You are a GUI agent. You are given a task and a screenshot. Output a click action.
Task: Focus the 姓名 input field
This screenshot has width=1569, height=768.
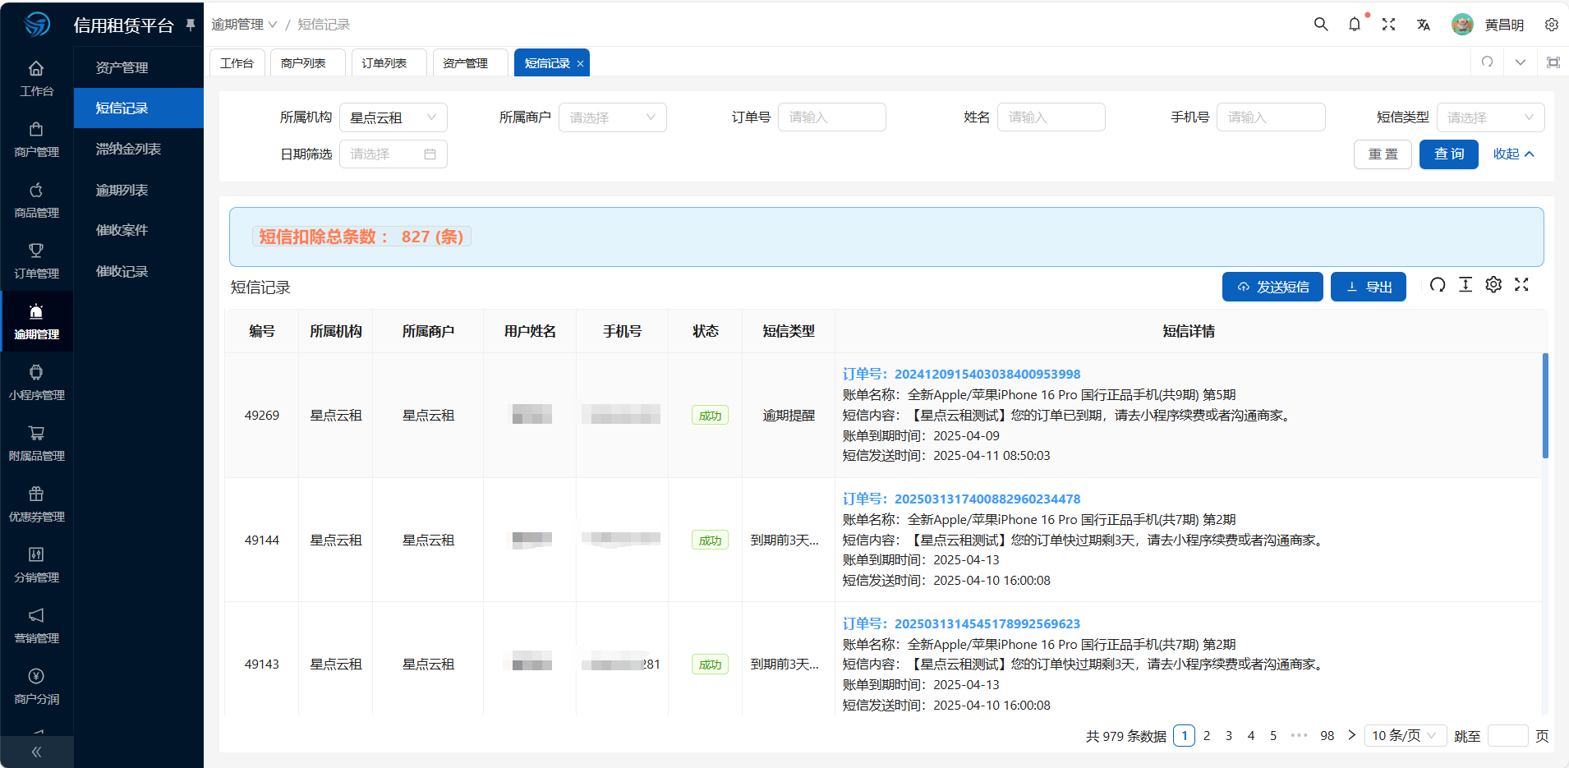coord(1051,117)
